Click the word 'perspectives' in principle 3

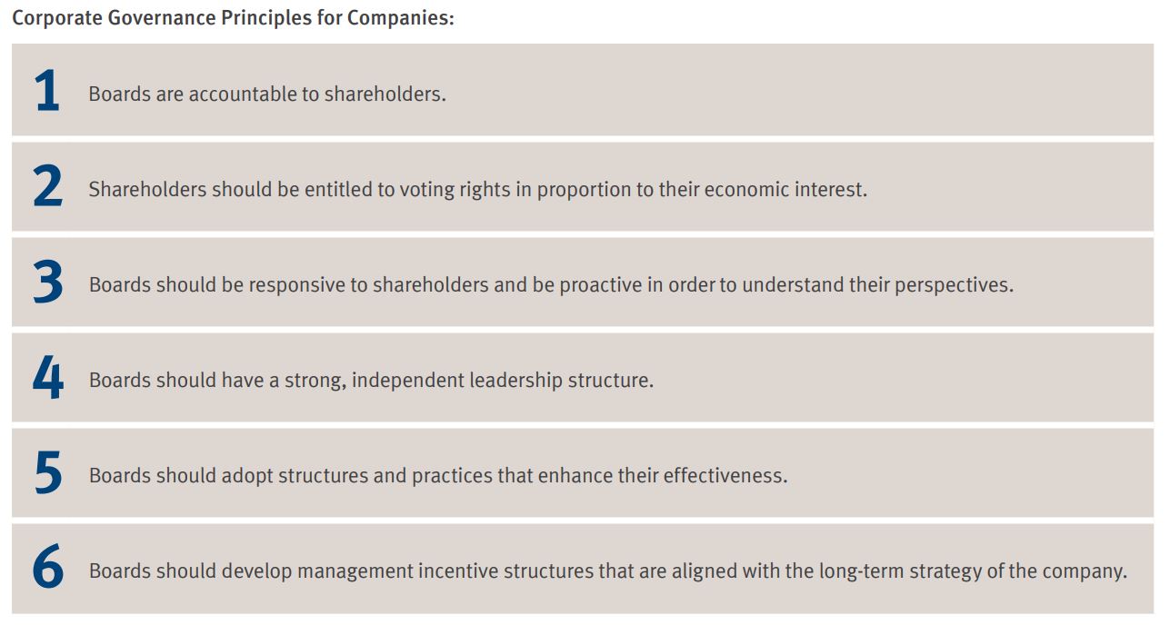954,285
